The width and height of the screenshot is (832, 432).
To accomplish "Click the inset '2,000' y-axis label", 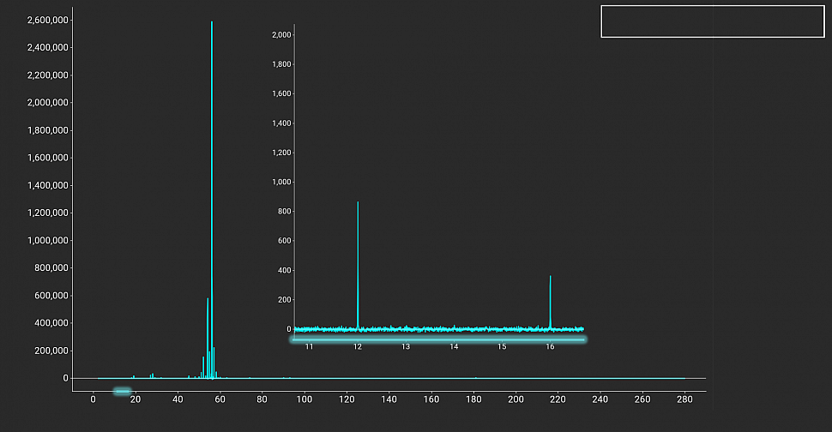I will click(x=281, y=35).
